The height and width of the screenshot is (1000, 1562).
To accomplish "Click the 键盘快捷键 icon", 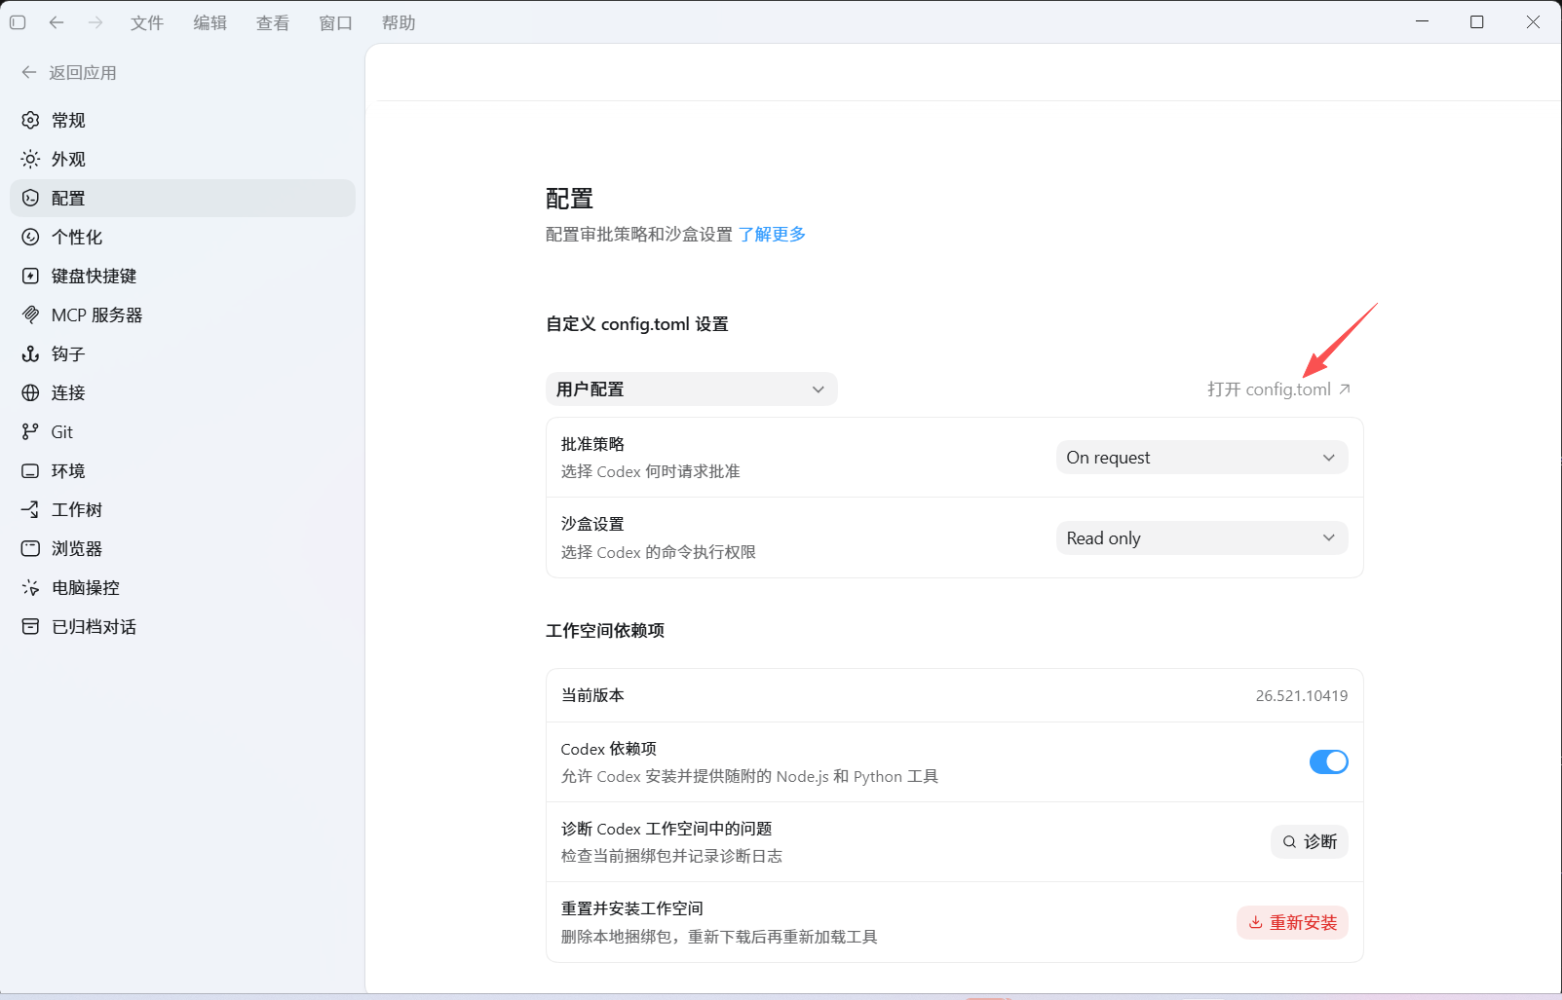I will pyautogui.click(x=30, y=276).
